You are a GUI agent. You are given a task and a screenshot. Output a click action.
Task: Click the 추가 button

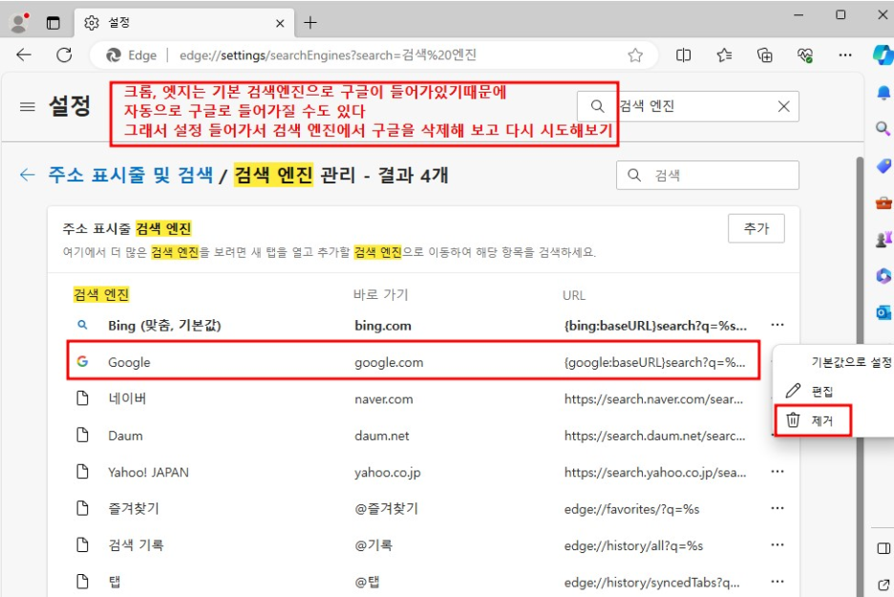[x=756, y=228]
